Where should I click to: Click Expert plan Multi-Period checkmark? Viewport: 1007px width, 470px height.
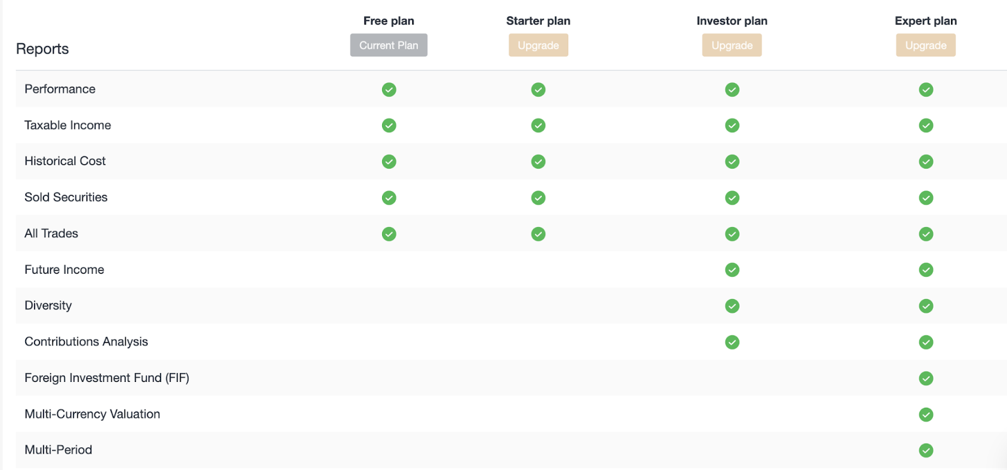click(x=926, y=450)
